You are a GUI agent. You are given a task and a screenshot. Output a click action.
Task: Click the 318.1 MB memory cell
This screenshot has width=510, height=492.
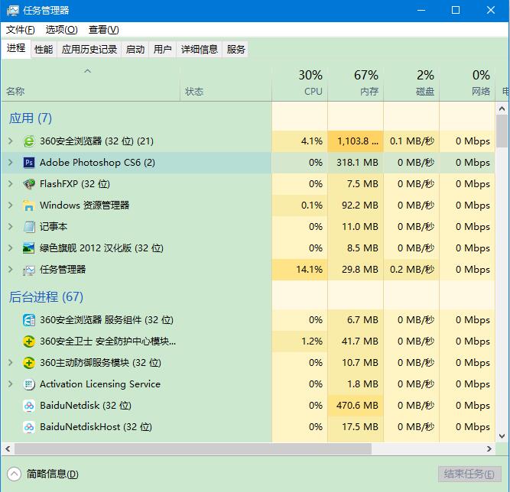[356, 163]
